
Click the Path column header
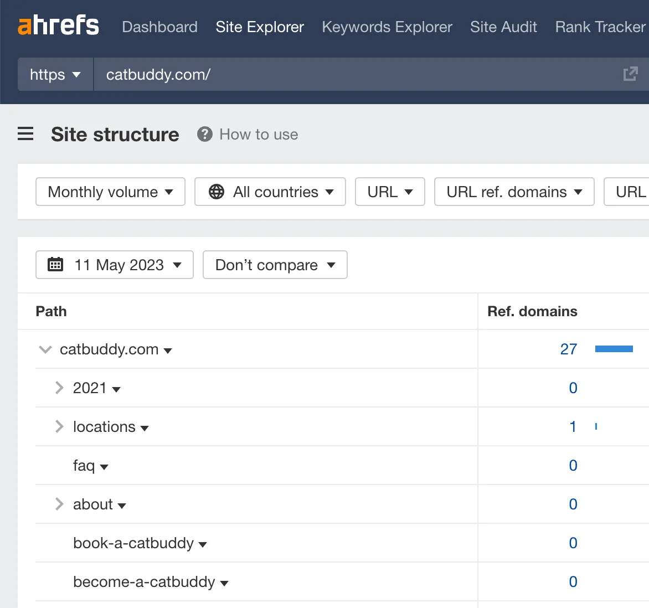[51, 311]
